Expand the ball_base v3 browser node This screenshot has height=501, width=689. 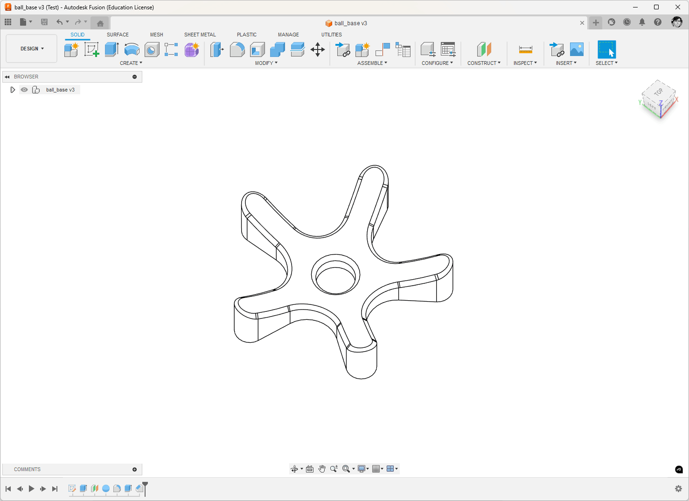13,90
